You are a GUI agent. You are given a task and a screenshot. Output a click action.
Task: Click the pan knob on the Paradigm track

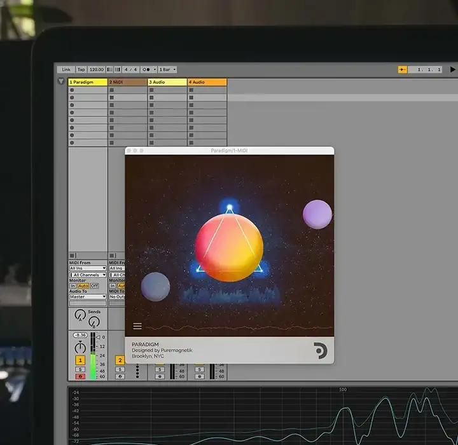[x=80, y=348]
